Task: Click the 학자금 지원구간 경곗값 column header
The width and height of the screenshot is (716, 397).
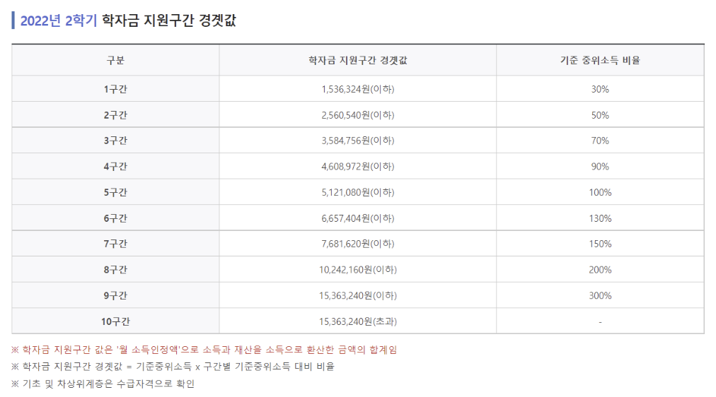Action: click(357, 60)
